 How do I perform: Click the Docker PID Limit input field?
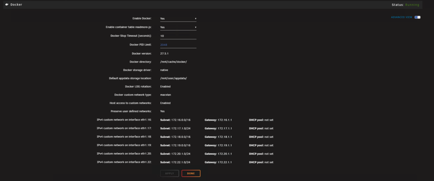[x=178, y=44]
